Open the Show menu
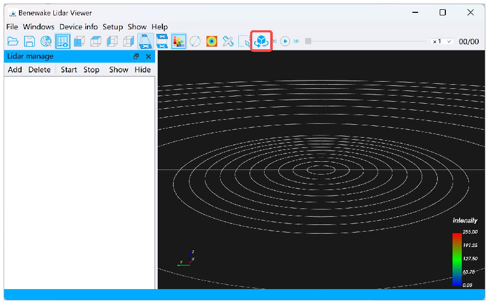Image resolution: width=489 pixels, height=304 pixels. point(137,27)
